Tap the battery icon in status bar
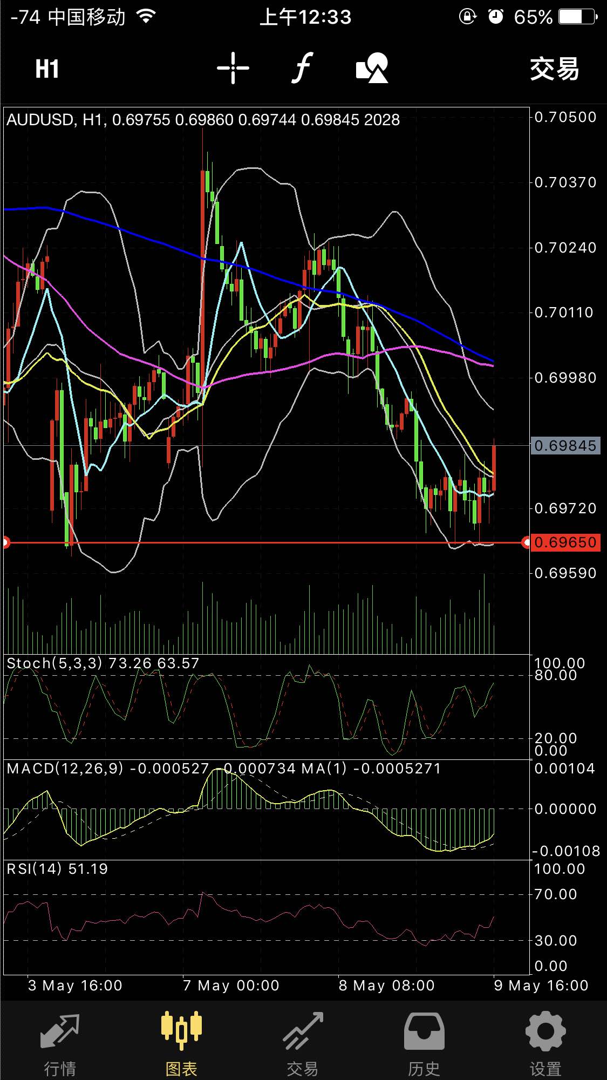Screen dimensions: 607x1080 (x=578, y=17)
